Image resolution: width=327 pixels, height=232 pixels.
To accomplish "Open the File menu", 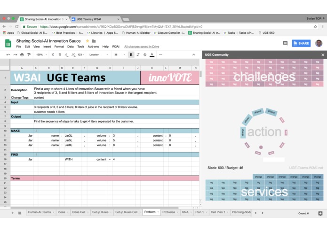I will (x=18, y=46).
